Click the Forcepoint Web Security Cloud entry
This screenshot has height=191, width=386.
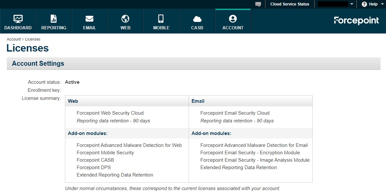pos(110,113)
